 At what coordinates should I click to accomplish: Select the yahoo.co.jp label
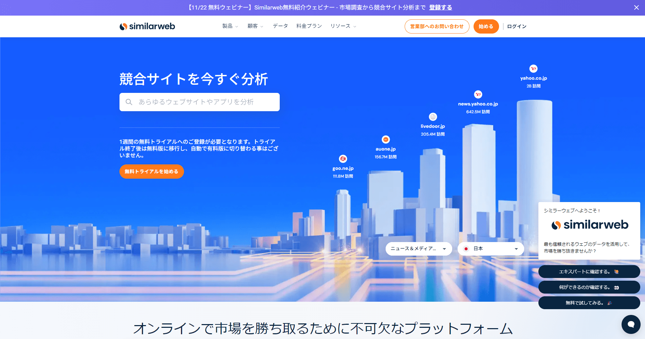tap(534, 78)
